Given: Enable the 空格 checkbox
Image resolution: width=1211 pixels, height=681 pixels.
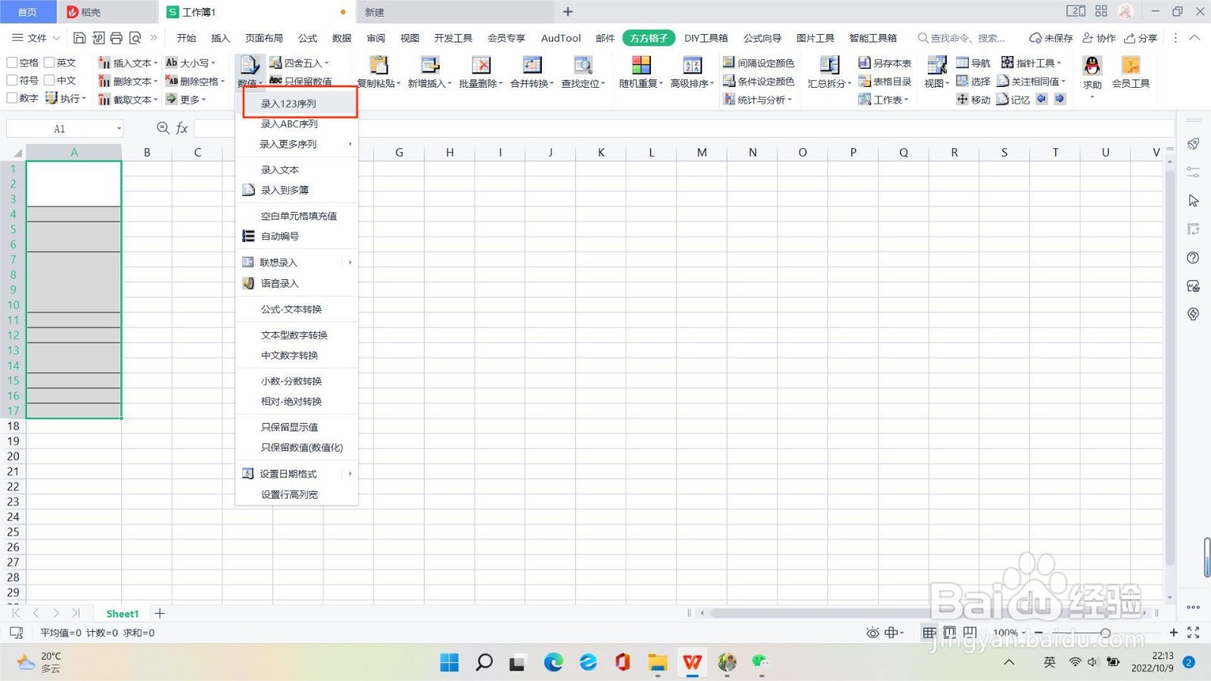Looking at the screenshot, I should tap(12, 62).
